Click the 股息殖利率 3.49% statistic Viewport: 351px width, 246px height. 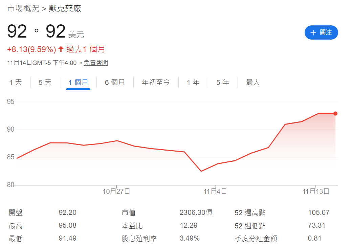[189, 238]
